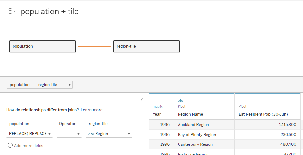Image resolution: width=303 pixels, height=155 pixels.
Task: Open the Operator equals dropdown
Action: (x=69, y=134)
